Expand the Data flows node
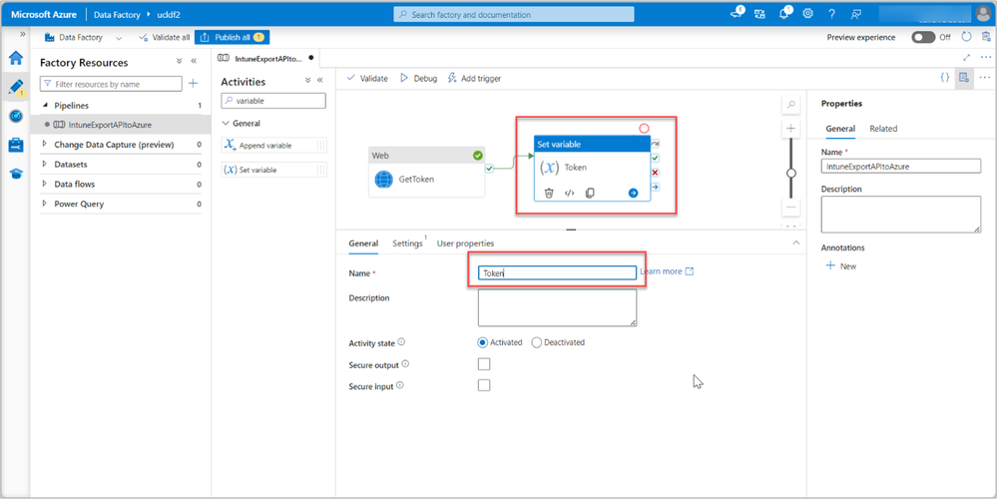The image size is (997, 499). (45, 184)
